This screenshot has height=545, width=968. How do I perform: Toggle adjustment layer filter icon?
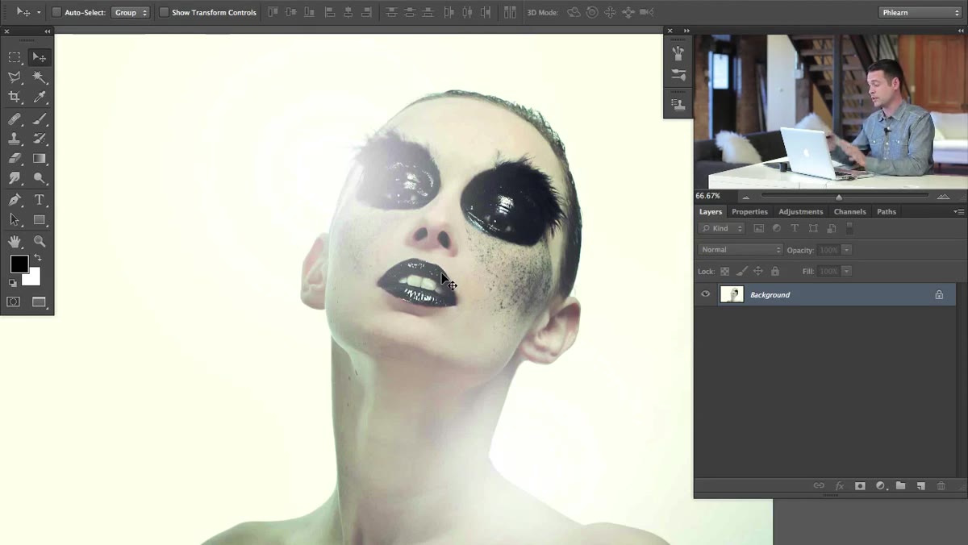coord(777,229)
